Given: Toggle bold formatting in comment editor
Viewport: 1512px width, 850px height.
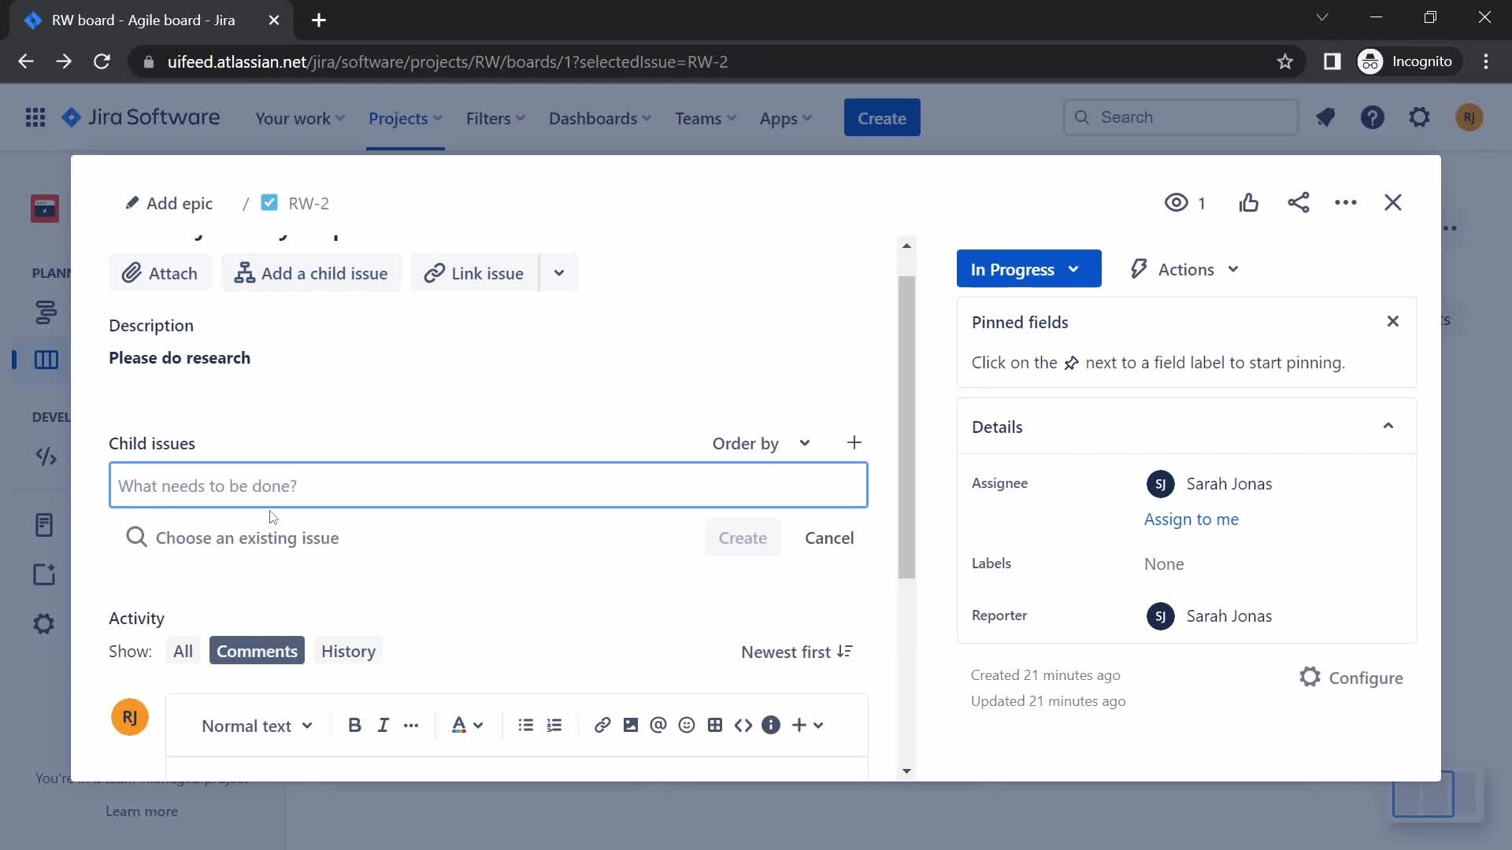Looking at the screenshot, I should click(x=354, y=726).
